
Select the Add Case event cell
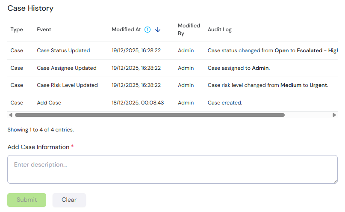[x=49, y=103]
